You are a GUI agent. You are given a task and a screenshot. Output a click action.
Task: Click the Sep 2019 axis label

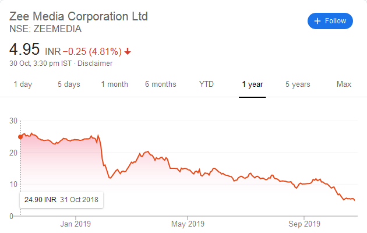tap(305, 224)
